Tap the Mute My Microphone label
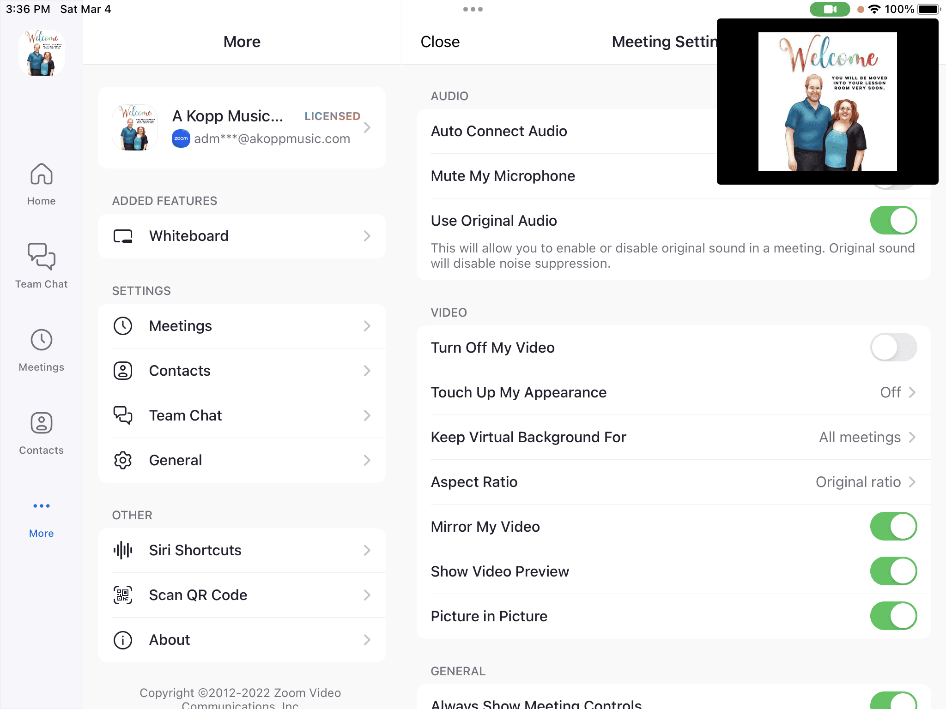This screenshot has height=709, width=946. click(x=503, y=176)
